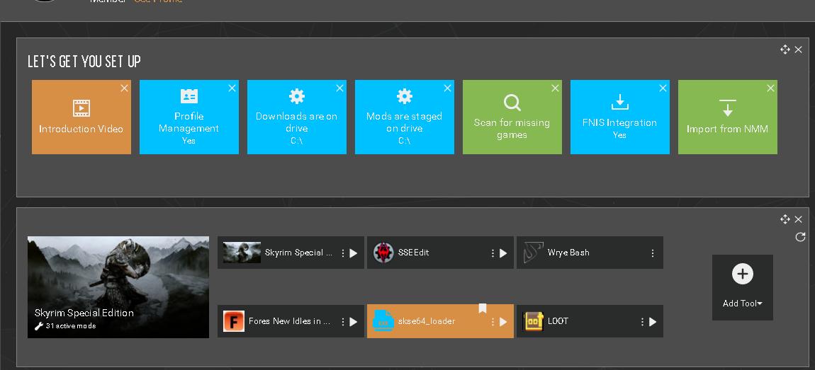
Task: Dismiss the Profile Management tile
Action: click(232, 88)
